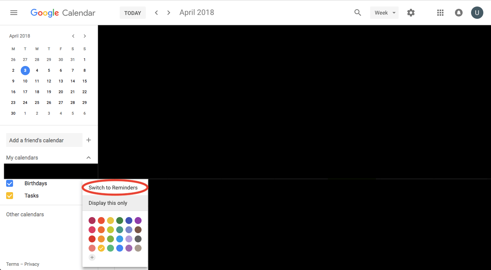The image size is (491, 270).
Task: Click plus icon beside Add a friend's calendar
Action: [x=89, y=140]
